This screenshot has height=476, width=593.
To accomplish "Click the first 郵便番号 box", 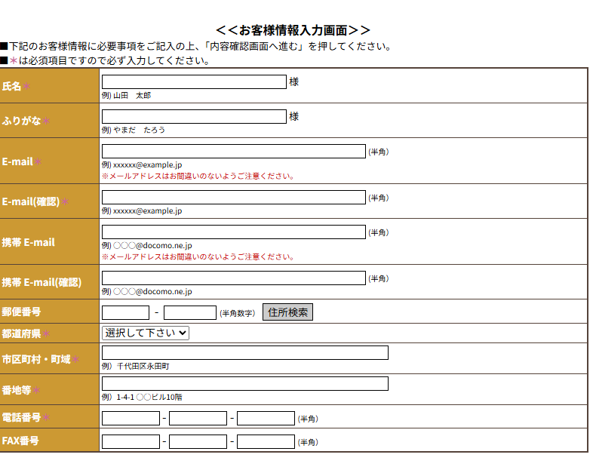I will click(x=125, y=312).
